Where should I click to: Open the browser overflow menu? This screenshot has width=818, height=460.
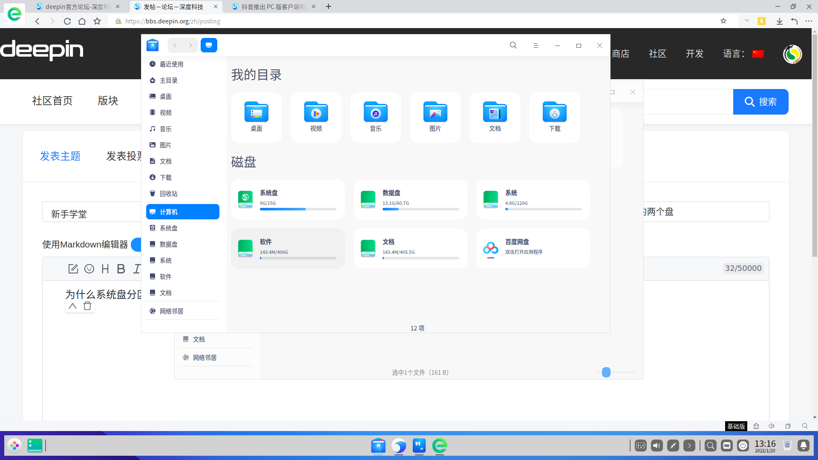tap(809, 21)
